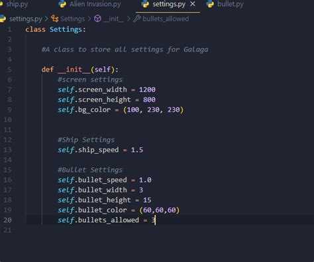Viewport: 314px width, 262px height.
Task: Click the '#screen settings' comment
Action: coord(90,80)
